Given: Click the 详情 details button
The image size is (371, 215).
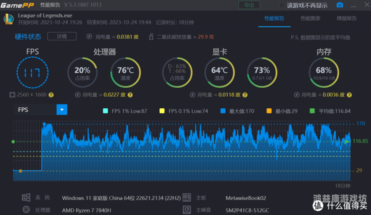Looking at the screenshot, I should (x=62, y=37).
